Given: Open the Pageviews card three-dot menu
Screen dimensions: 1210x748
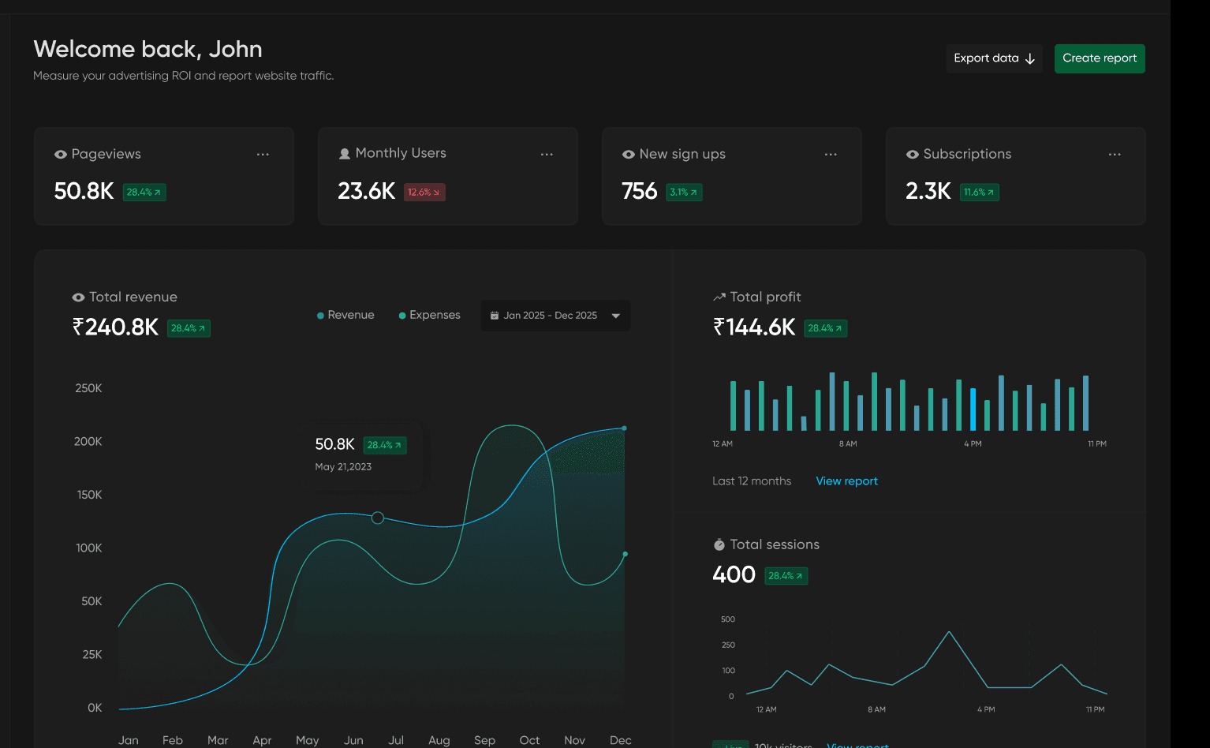Looking at the screenshot, I should click(x=263, y=155).
